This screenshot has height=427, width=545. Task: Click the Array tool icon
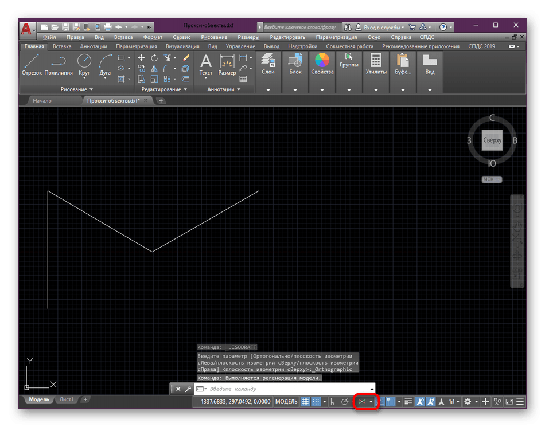[168, 79]
